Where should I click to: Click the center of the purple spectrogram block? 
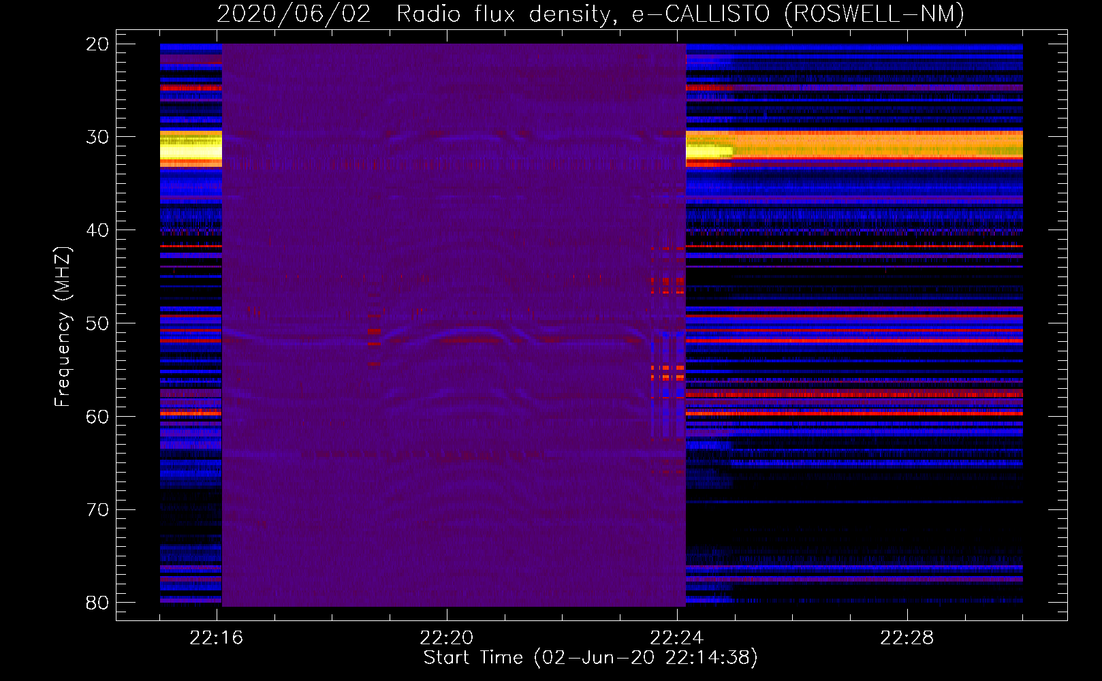pos(454,325)
